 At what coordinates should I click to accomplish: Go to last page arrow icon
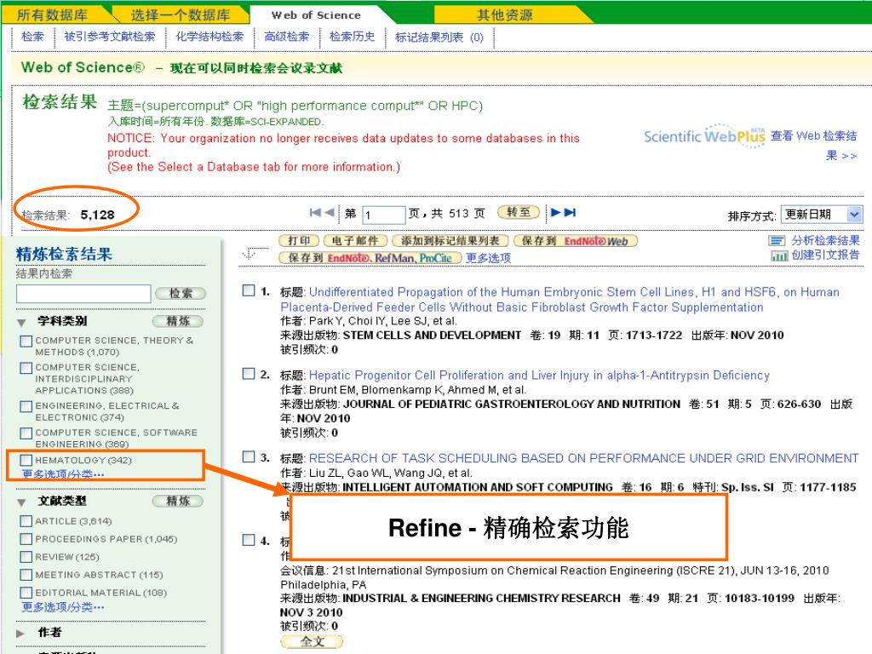point(570,212)
